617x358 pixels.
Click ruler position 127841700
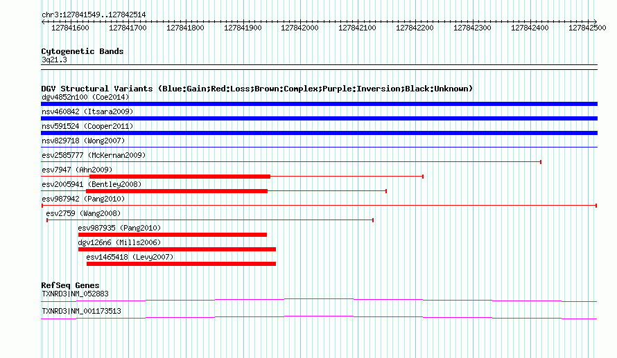click(128, 28)
